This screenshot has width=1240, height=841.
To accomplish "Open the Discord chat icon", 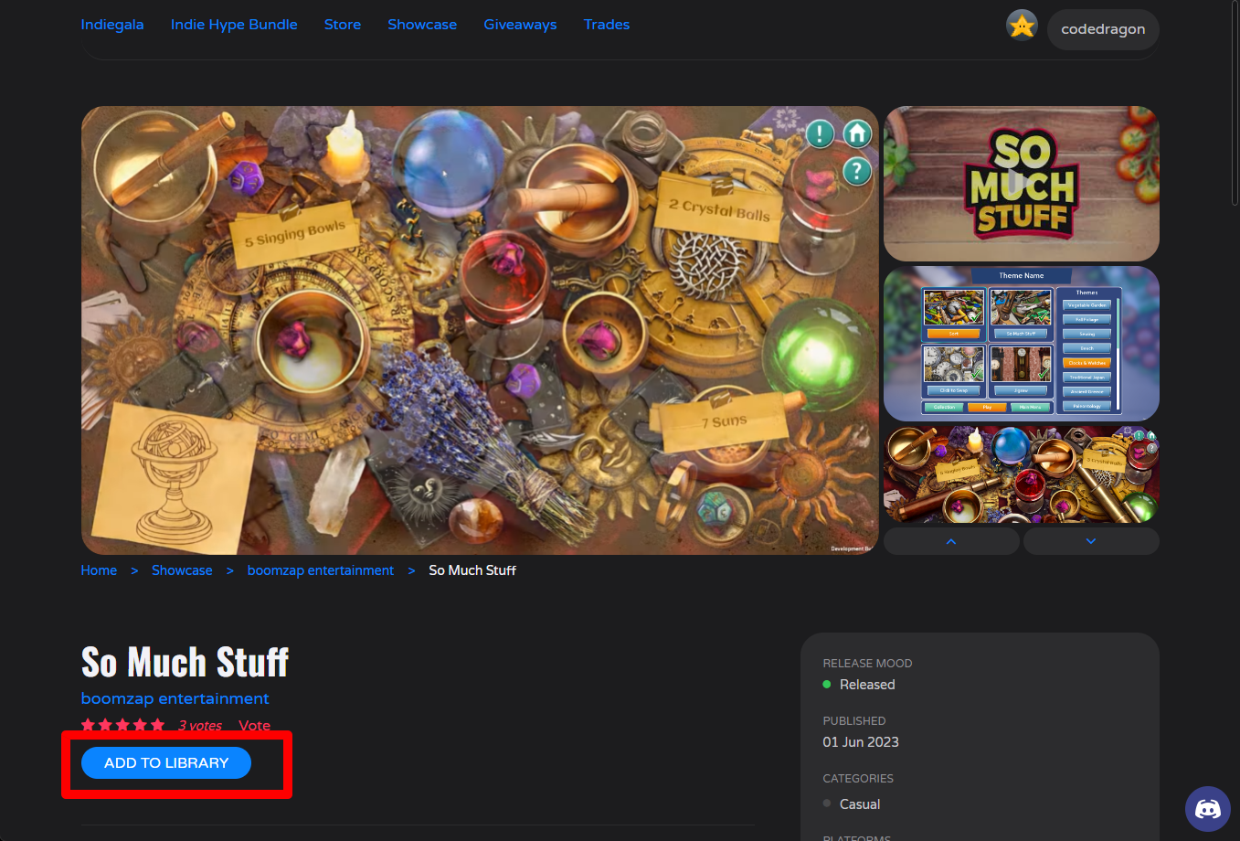I will click(x=1208, y=809).
